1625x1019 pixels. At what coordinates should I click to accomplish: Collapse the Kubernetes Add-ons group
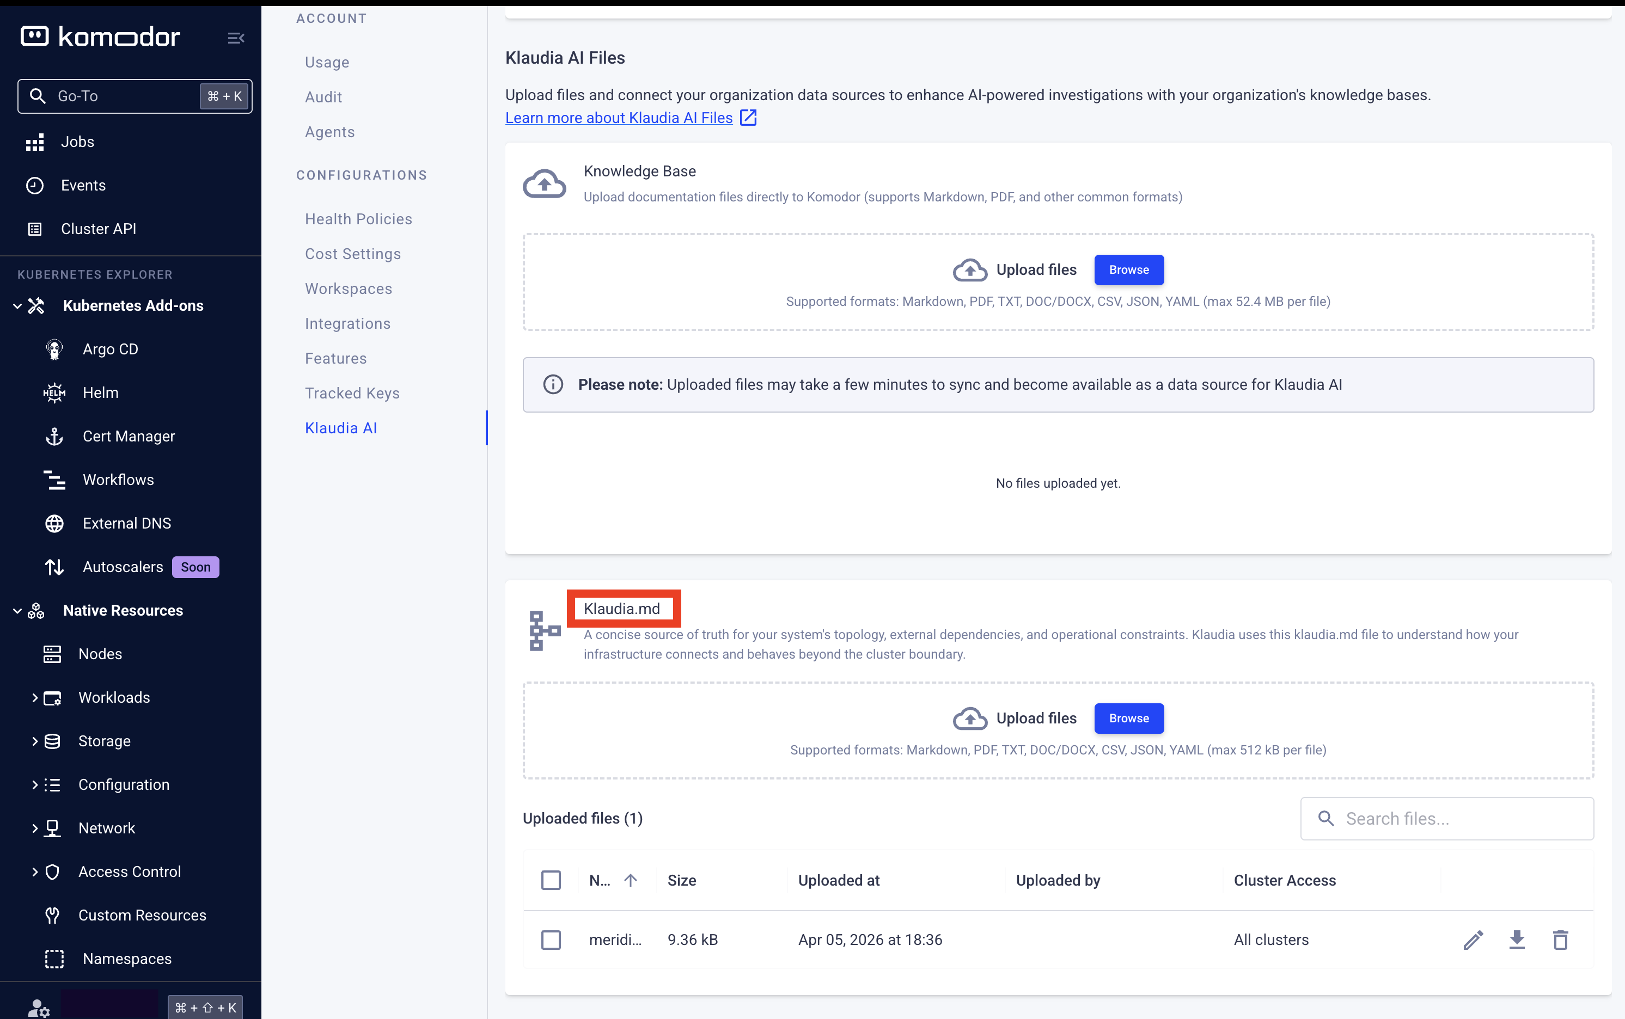pyautogui.click(x=17, y=306)
